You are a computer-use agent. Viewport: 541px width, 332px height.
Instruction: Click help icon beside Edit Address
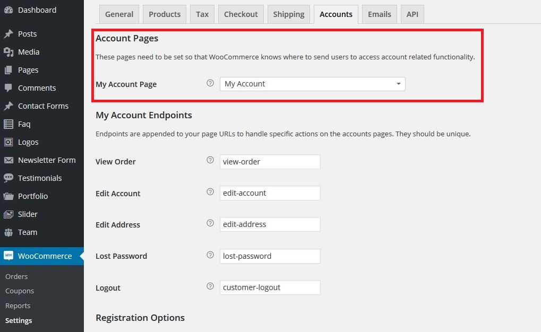coord(210,223)
